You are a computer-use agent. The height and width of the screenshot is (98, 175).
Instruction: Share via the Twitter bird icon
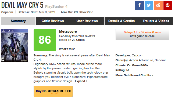[149, 5]
